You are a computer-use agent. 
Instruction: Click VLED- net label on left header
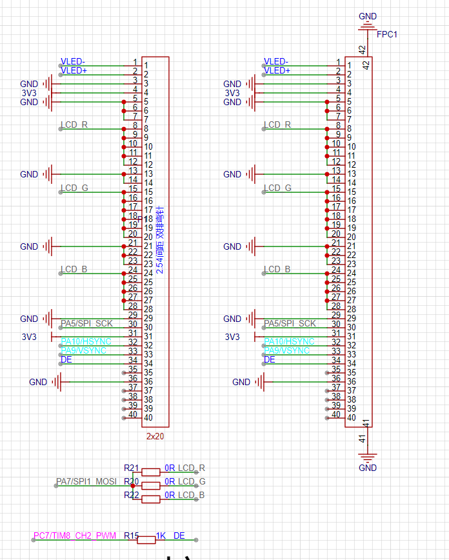73,61
